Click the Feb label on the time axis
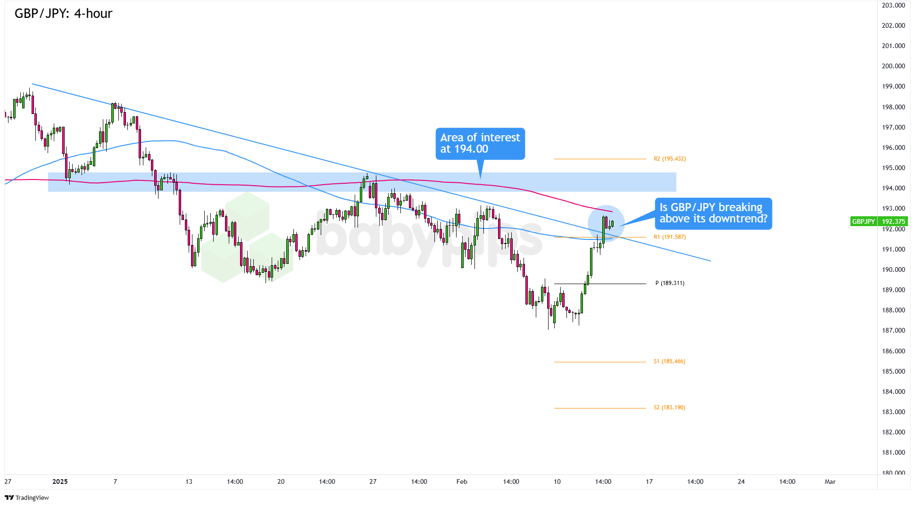Image resolution: width=915 pixels, height=506 pixels. pos(462,482)
